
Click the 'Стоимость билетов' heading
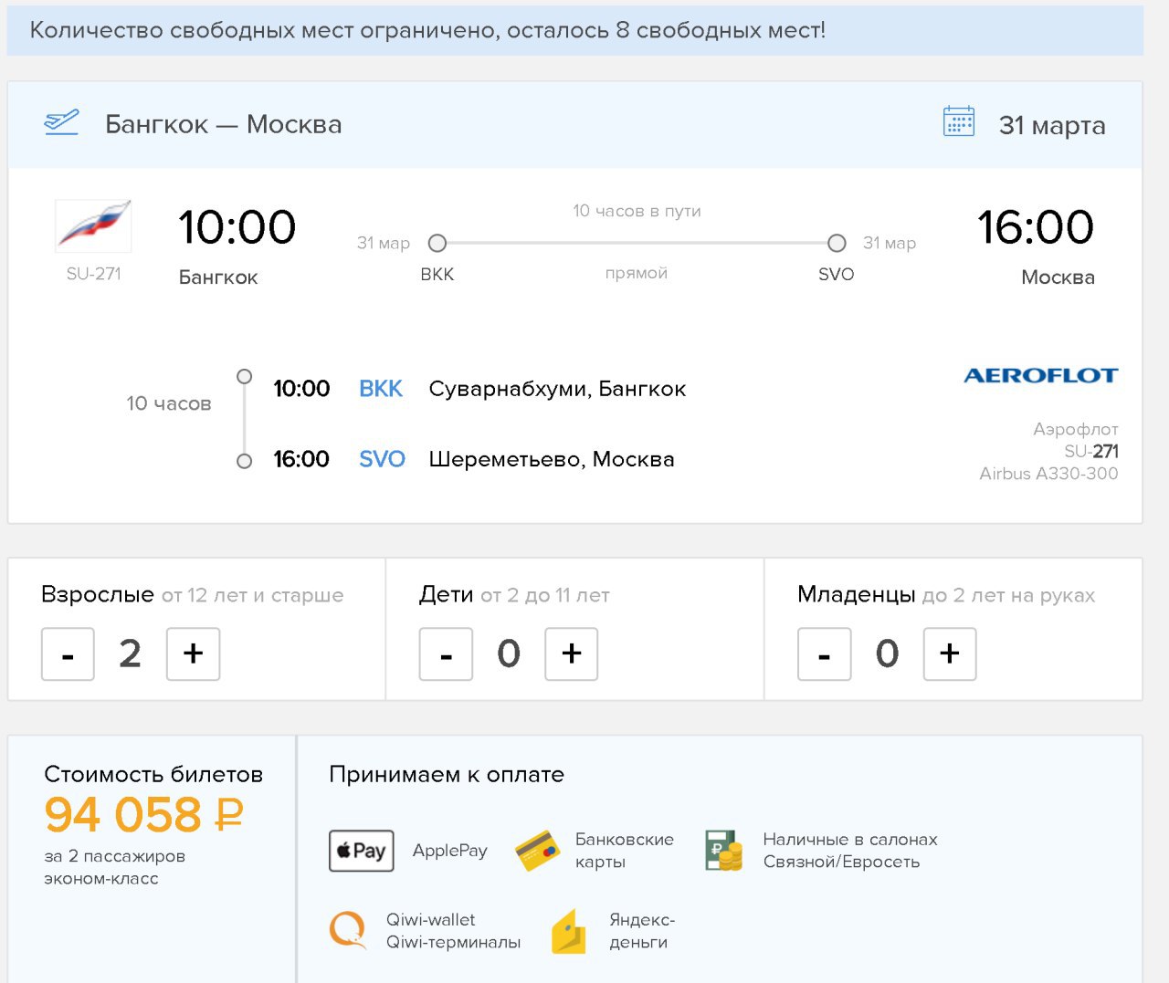click(153, 775)
